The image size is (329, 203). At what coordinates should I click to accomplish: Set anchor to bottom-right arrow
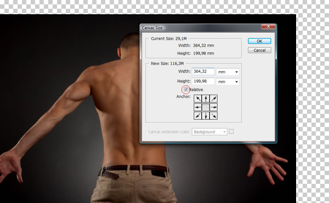214,116
